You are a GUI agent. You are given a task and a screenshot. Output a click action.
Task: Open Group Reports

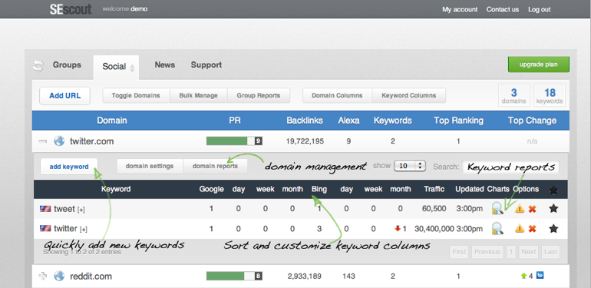(x=259, y=96)
